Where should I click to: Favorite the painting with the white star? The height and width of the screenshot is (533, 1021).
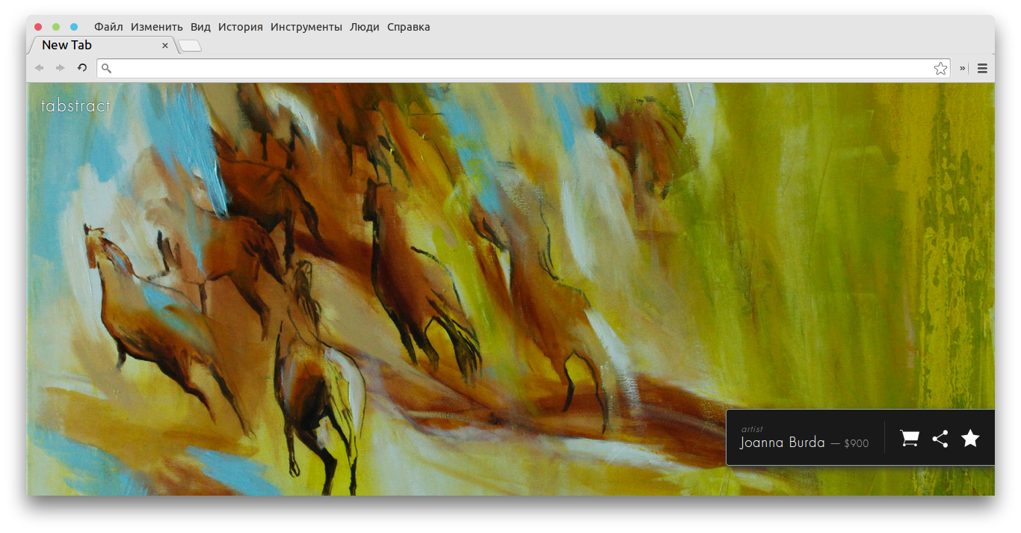click(x=970, y=438)
